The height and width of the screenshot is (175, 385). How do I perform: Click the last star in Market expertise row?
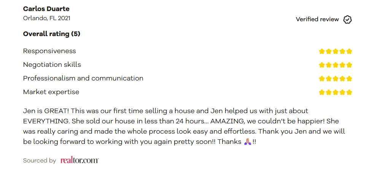coord(349,92)
